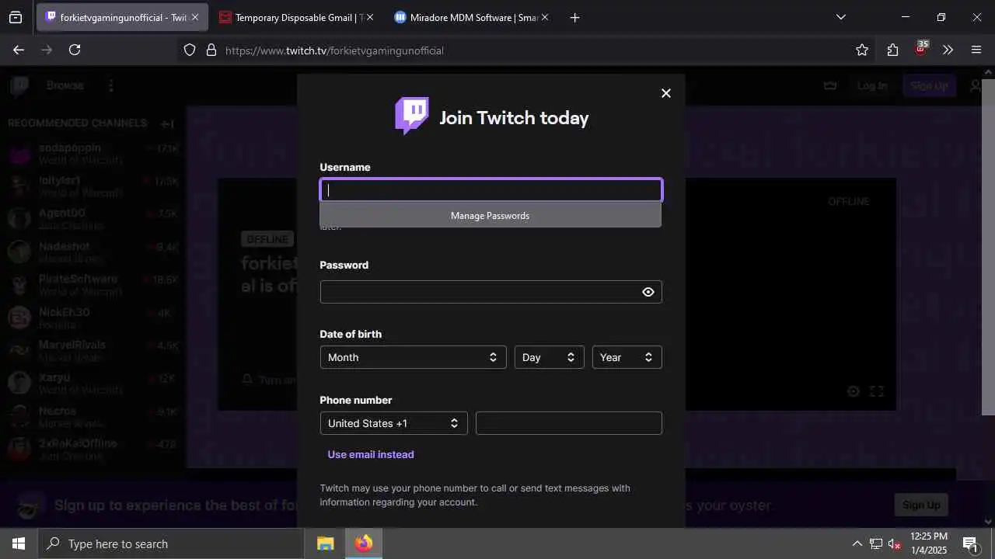The image size is (995, 559).
Task: Open the Windows Start menu
Action: (19, 543)
